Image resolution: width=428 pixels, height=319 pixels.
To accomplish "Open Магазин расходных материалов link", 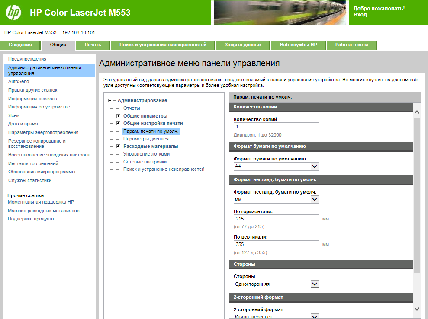I will click(x=43, y=211).
